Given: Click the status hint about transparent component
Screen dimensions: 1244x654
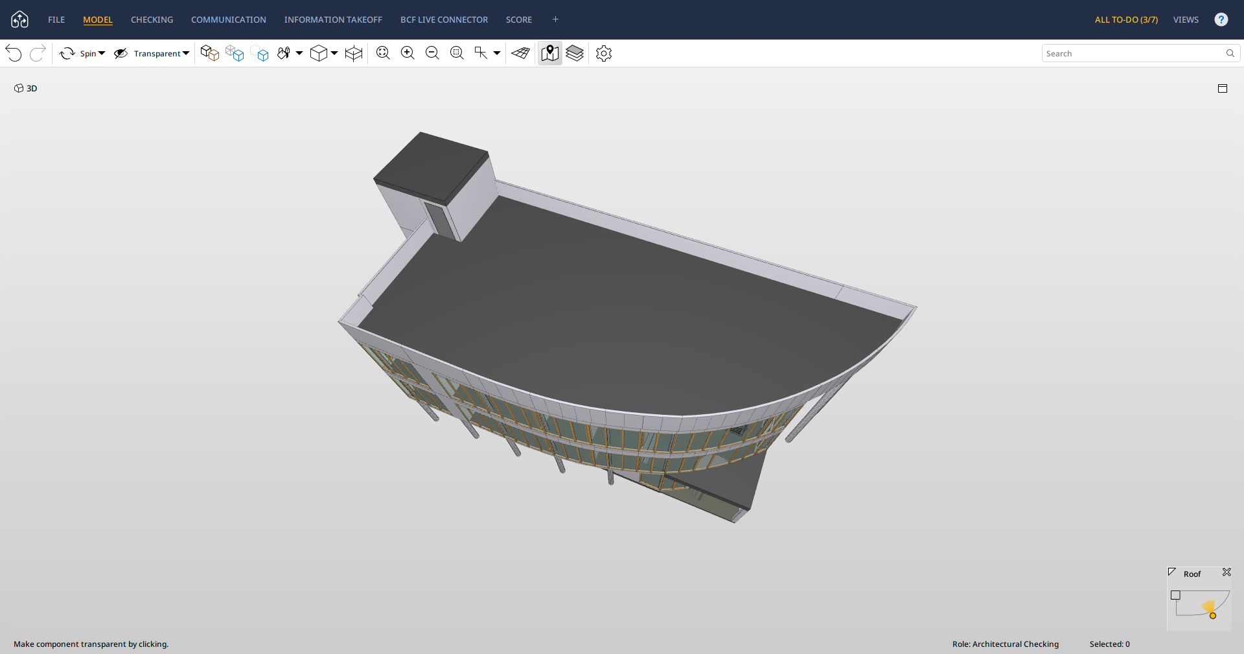Looking at the screenshot, I should (x=91, y=644).
